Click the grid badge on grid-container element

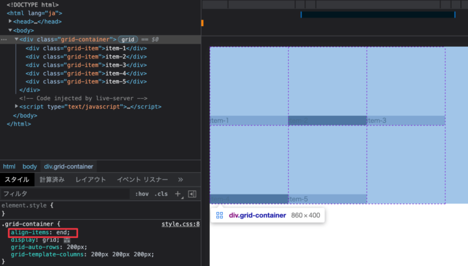click(x=128, y=40)
